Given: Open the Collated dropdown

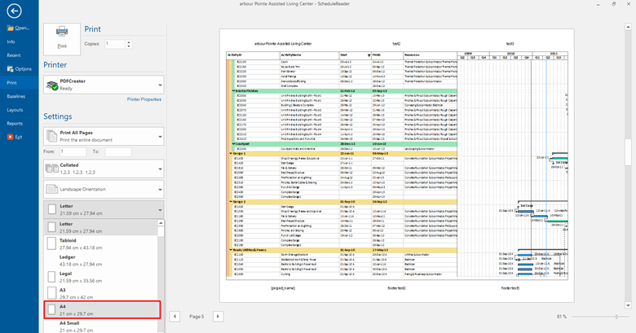Looking at the screenshot, I should (104, 169).
